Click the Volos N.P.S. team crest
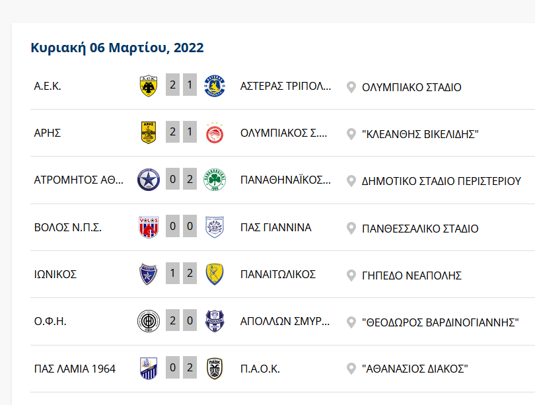The width and height of the screenshot is (535, 405). coord(148,228)
